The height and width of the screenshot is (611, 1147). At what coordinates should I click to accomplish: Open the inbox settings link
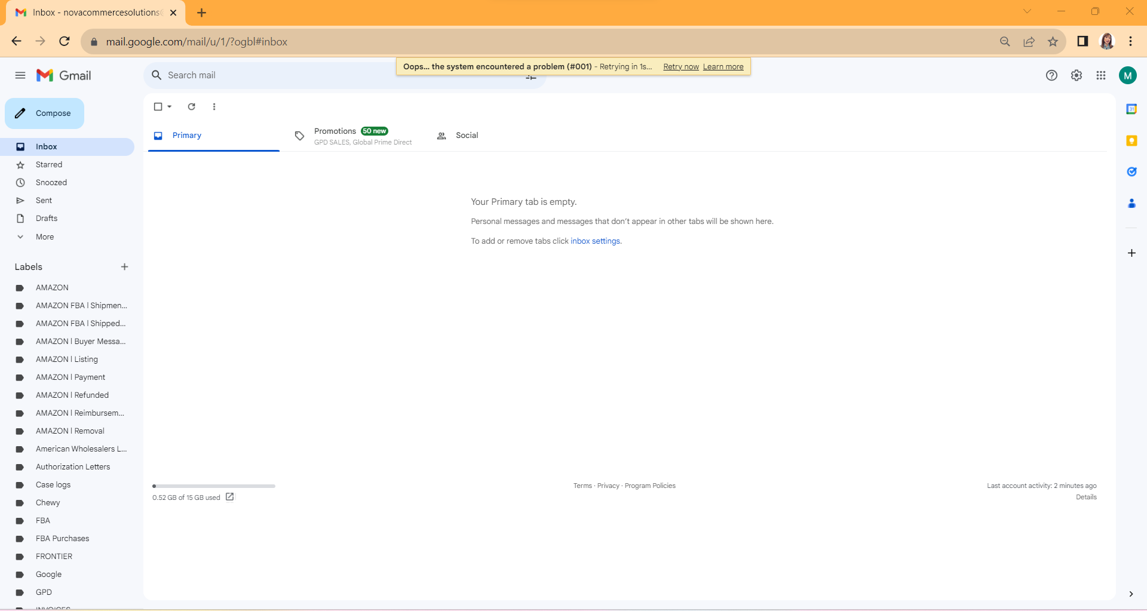[595, 241]
